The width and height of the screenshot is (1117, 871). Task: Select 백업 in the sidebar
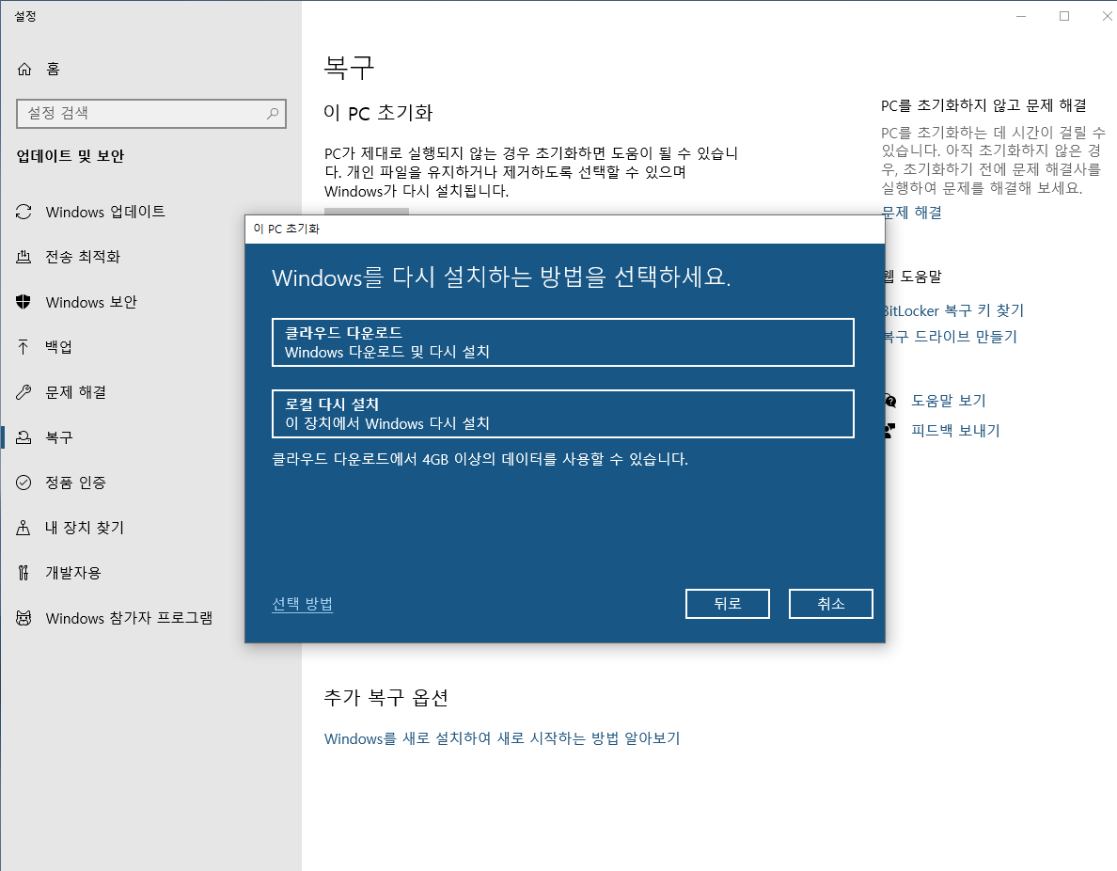point(58,347)
